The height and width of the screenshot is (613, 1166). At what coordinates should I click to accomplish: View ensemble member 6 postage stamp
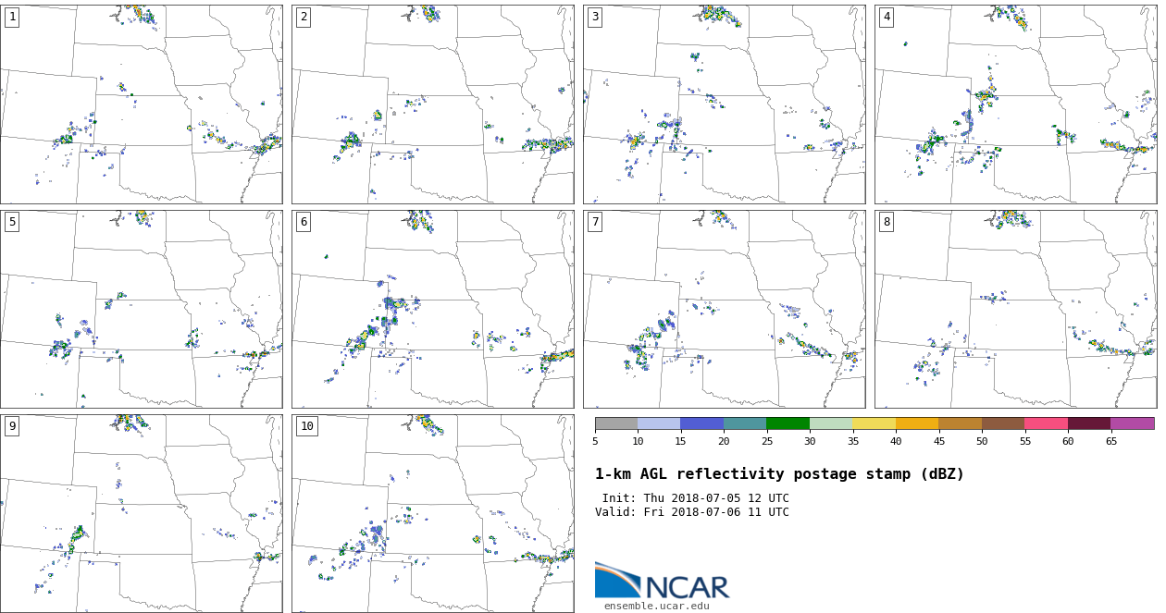[x=432, y=309]
